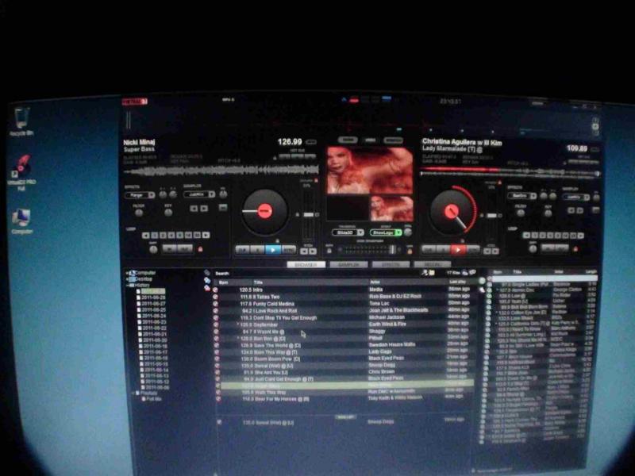Switch to the Browser tab
This screenshot has width=635, height=476.
(x=306, y=265)
